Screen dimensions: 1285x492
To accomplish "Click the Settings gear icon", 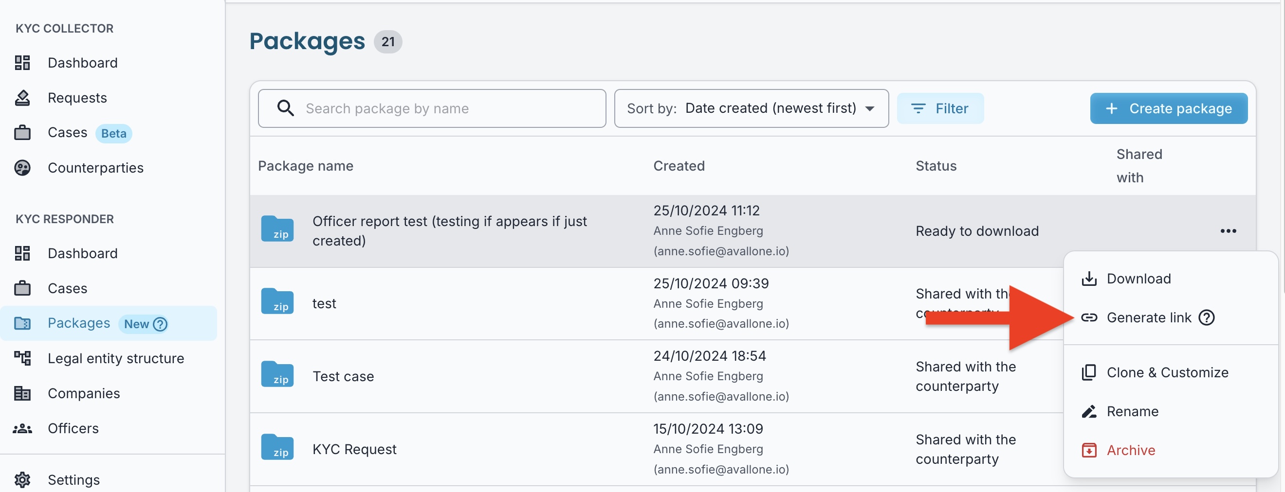I will tap(22, 479).
